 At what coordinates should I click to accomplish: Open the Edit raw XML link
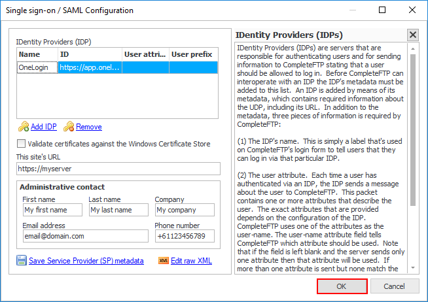[x=191, y=261]
